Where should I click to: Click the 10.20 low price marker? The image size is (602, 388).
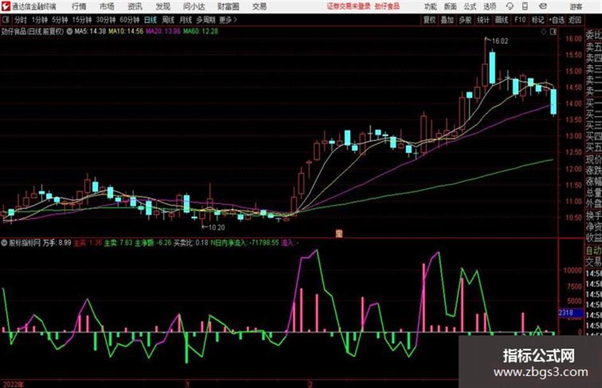(x=217, y=227)
